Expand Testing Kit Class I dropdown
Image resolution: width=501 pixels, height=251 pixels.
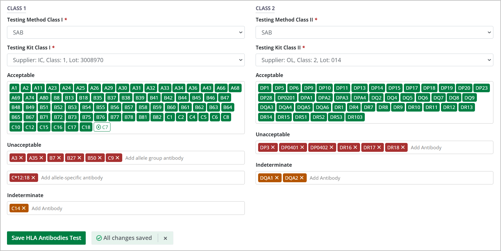pos(126,60)
